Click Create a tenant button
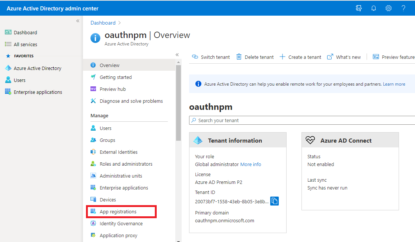Screen dimensions: 415x242 point(300,57)
